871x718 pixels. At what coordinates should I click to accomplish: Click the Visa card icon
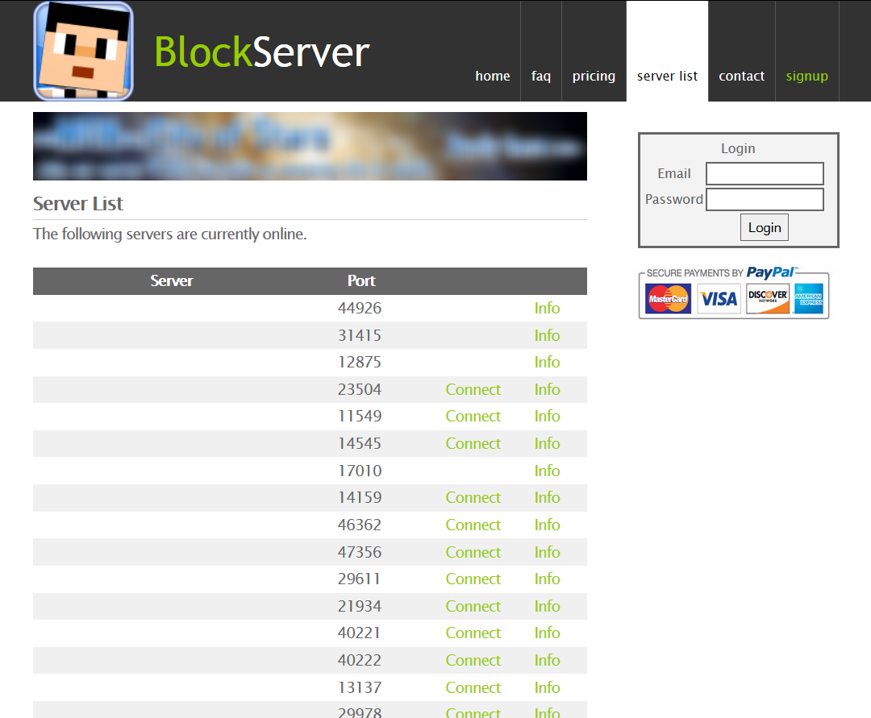click(x=719, y=299)
